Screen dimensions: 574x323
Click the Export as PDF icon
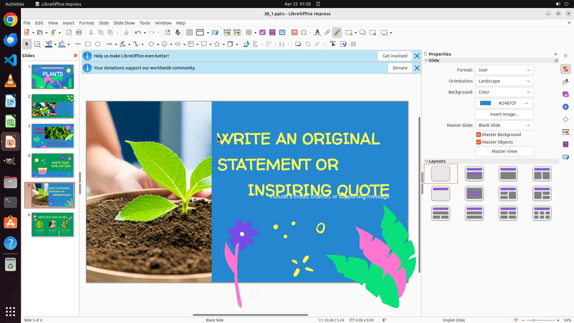[x=69, y=33]
